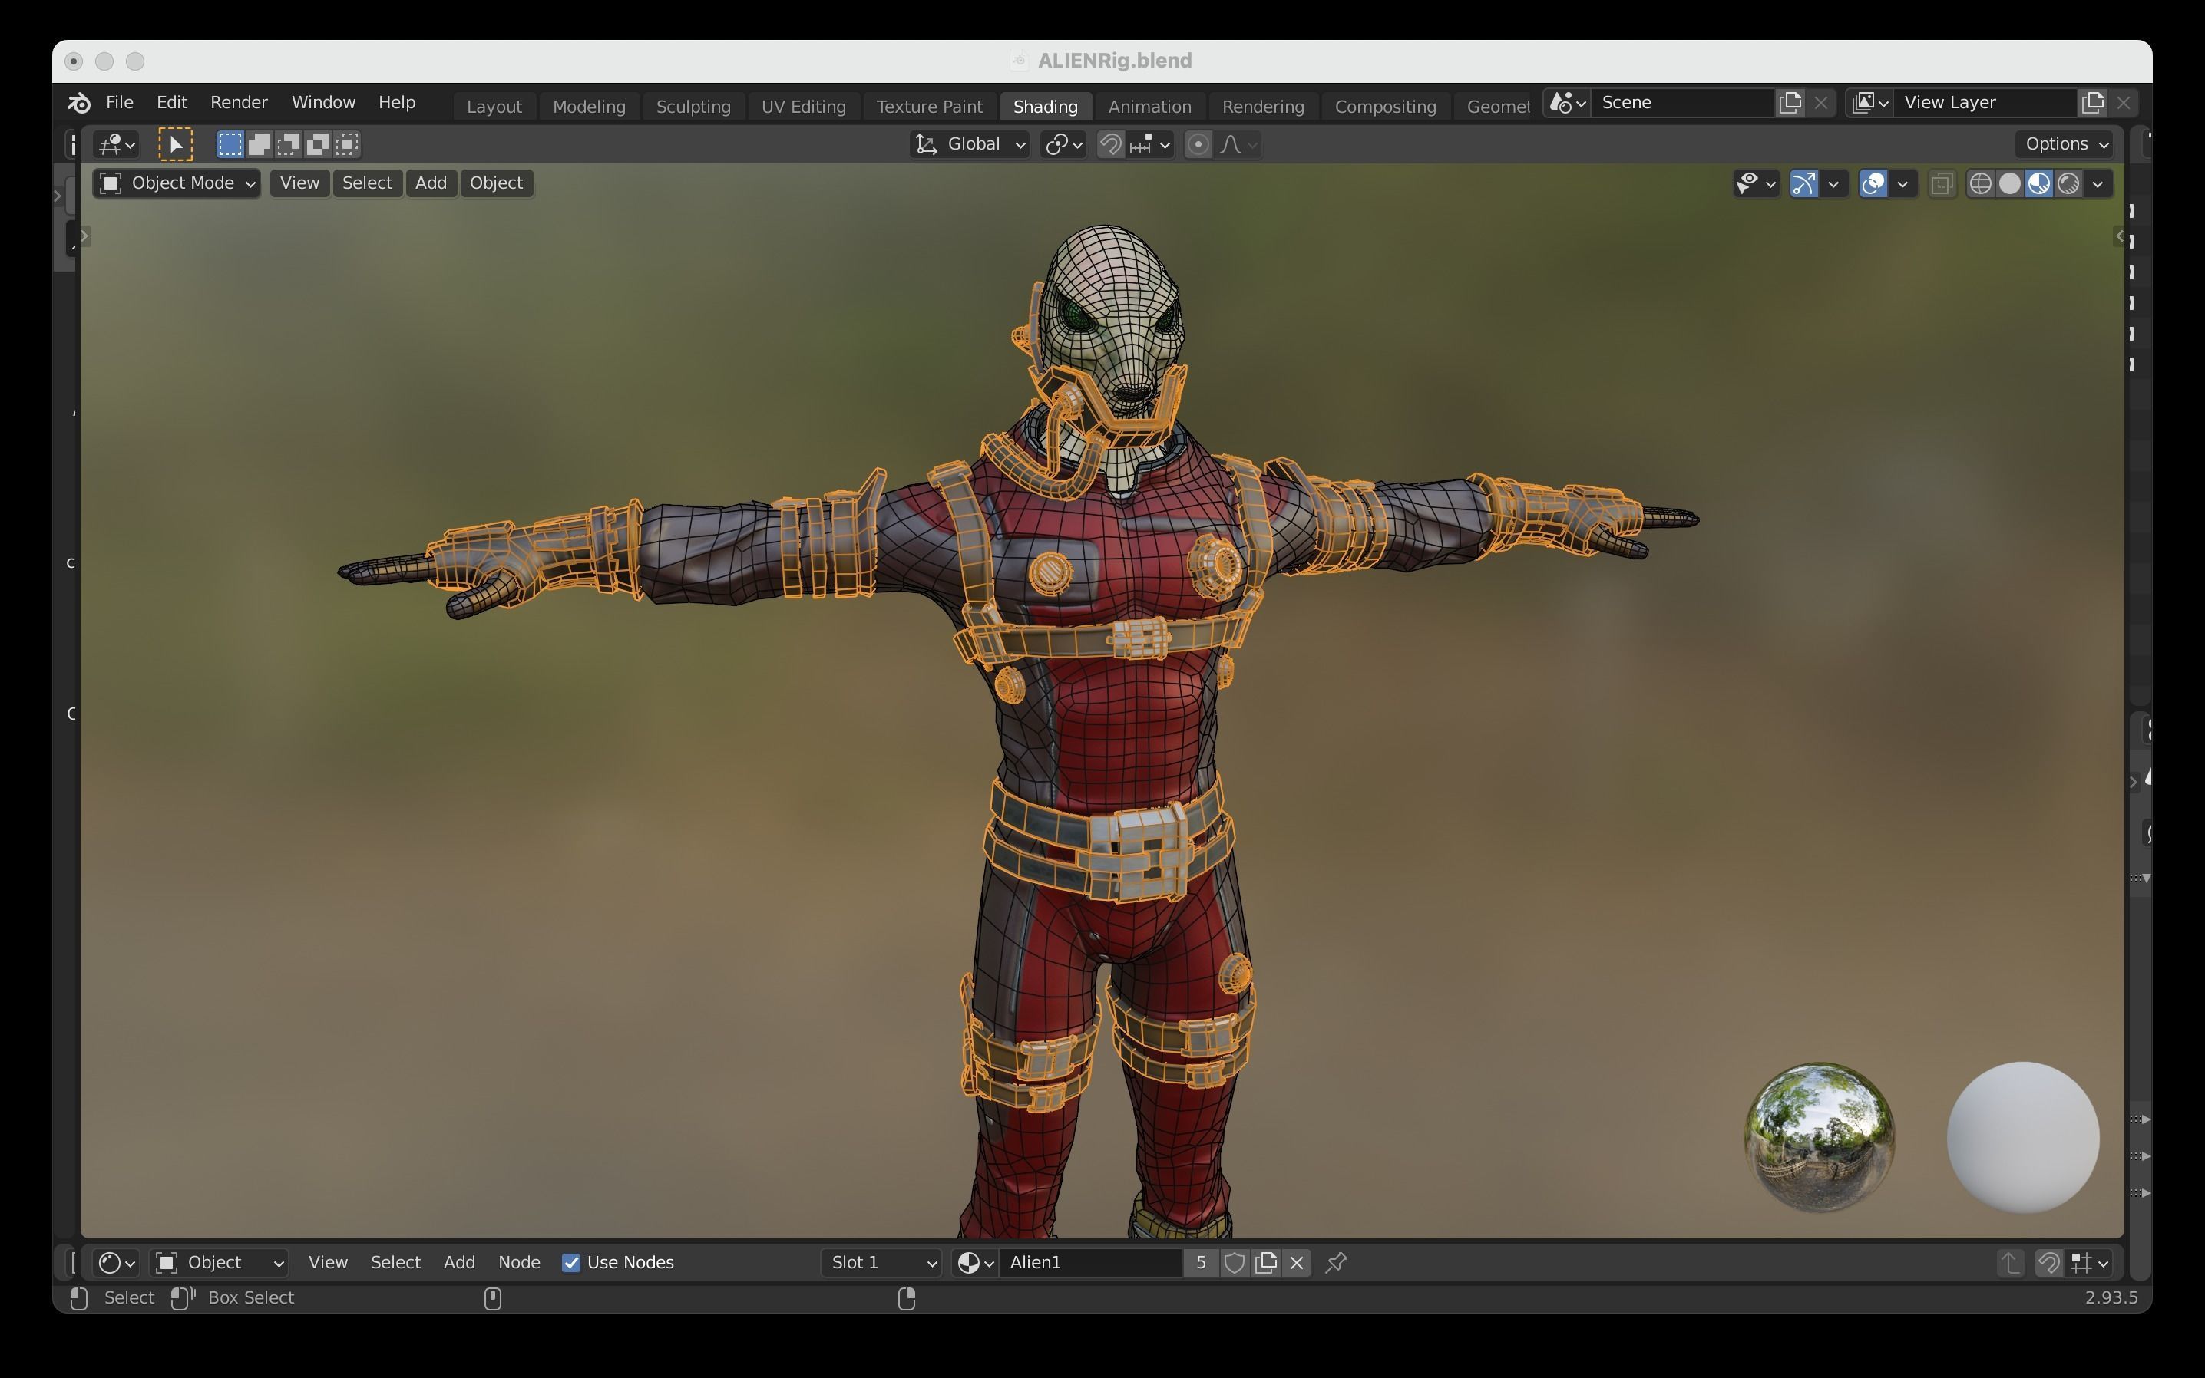The height and width of the screenshot is (1378, 2205).
Task: Set selection mode to extend selection
Action: [259, 144]
